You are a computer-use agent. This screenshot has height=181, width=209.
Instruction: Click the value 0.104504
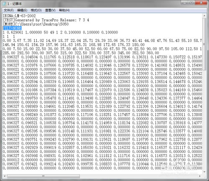29,57
